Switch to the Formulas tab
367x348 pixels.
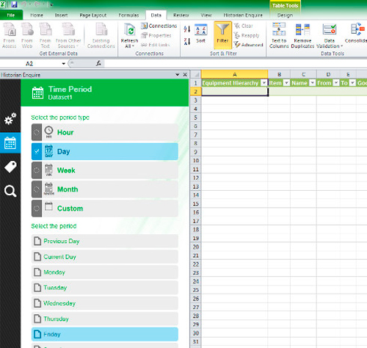tap(128, 15)
